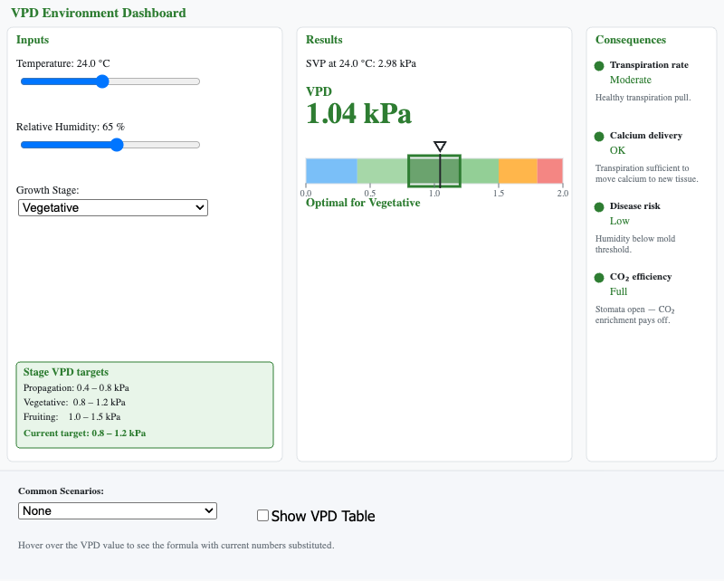The image size is (724, 581).
Task: Click the red zone of the VPD gauge
Action: pyautogui.click(x=550, y=171)
